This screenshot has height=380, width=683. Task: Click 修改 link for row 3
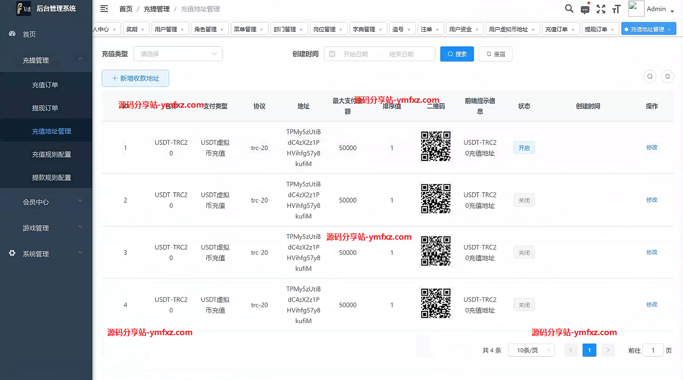click(x=652, y=252)
